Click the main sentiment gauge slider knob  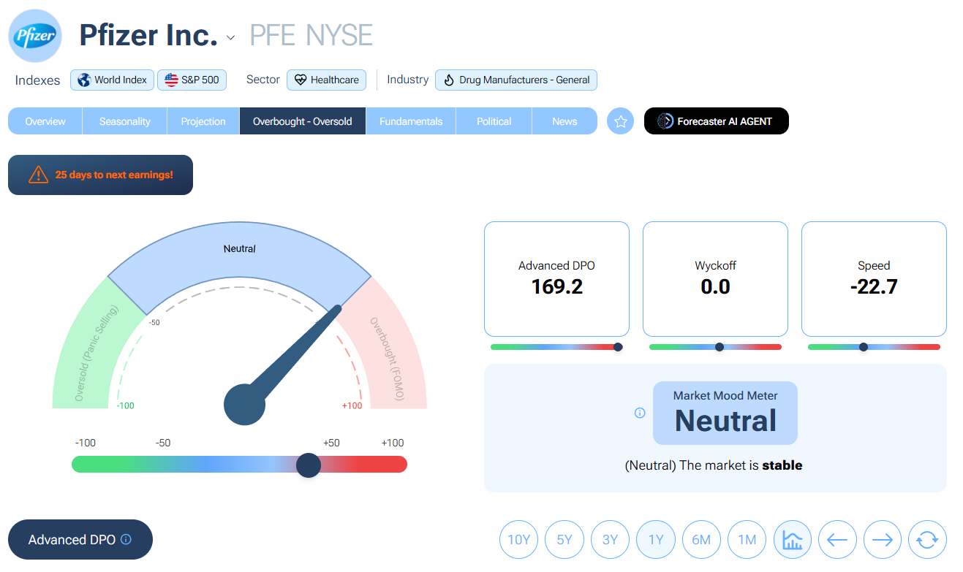[309, 465]
